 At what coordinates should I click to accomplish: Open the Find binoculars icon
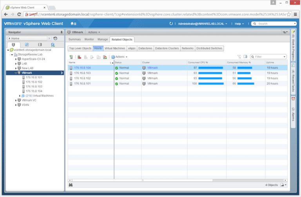tap(71, 185)
